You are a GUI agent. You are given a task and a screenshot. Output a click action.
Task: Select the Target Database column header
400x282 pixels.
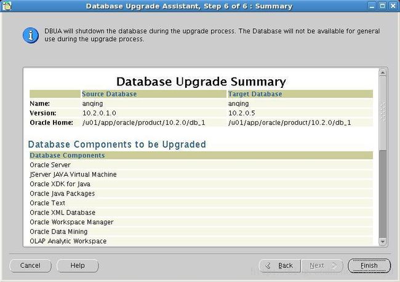[x=300, y=94]
